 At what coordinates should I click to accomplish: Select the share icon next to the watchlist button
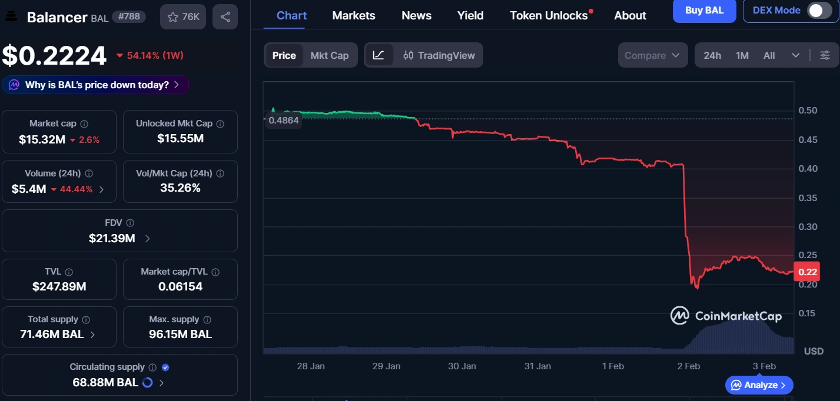point(226,16)
